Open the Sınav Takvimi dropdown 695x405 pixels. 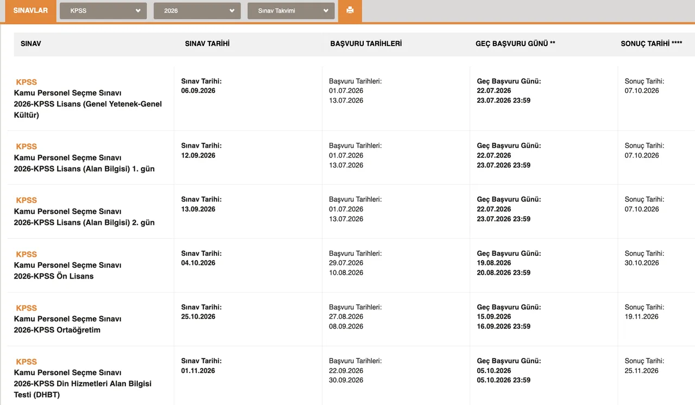point(291,11)
